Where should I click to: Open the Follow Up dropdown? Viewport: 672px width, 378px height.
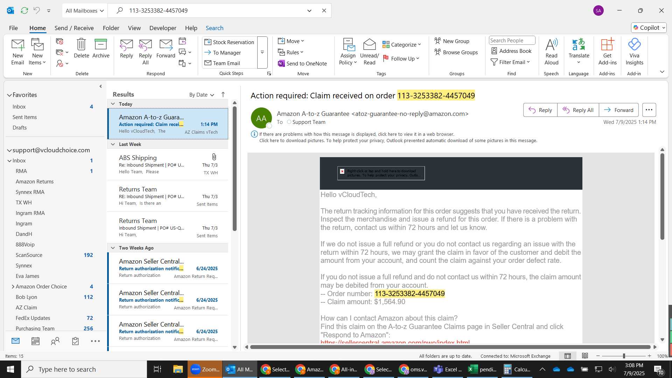401,58
